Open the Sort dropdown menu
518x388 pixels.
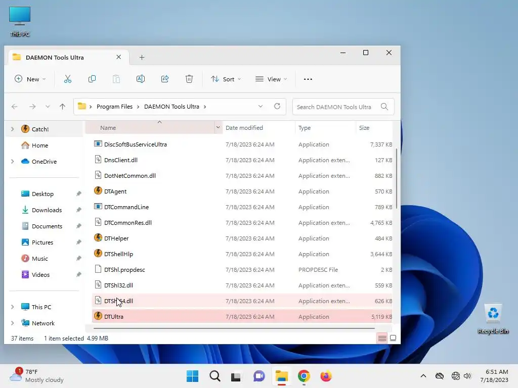click(x=226, y=79)
